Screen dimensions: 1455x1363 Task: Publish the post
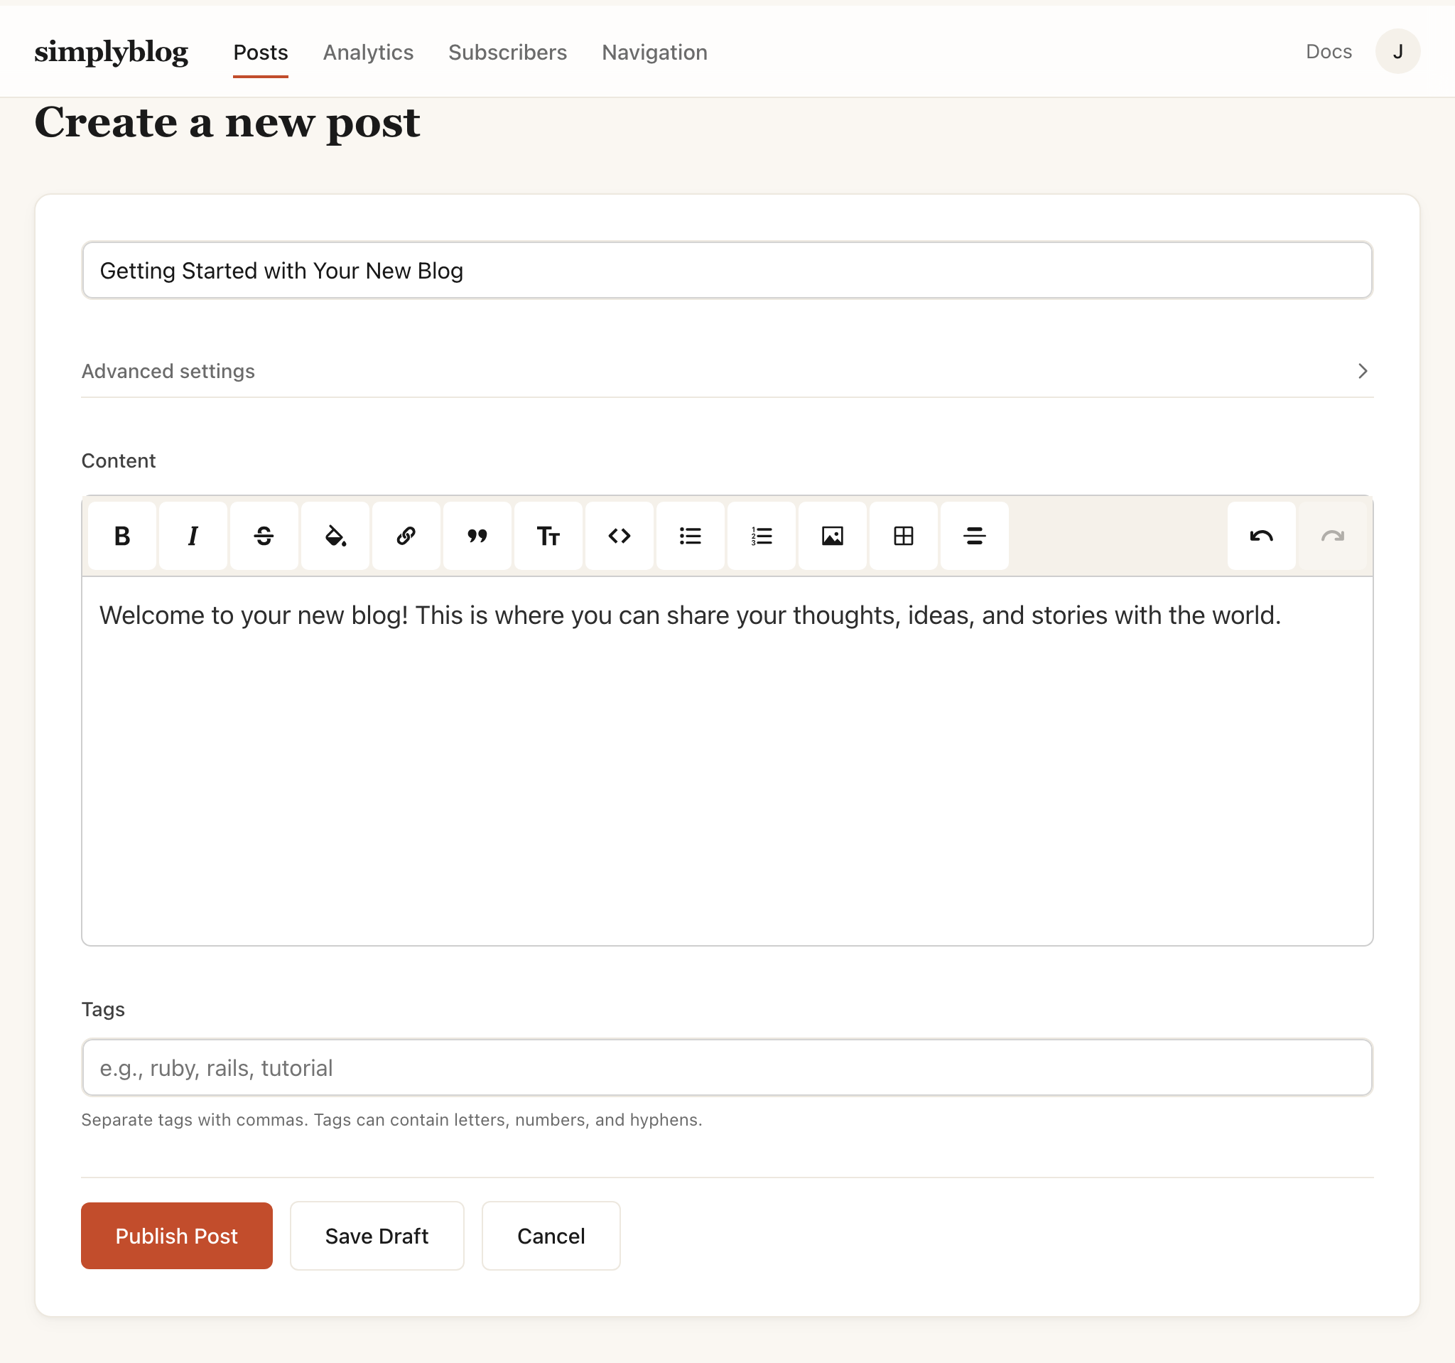pyautogui.click(x=176, y=1236)
